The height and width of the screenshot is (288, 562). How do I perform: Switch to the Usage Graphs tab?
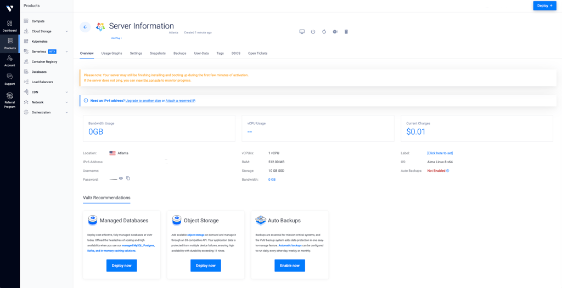[111, 53]
